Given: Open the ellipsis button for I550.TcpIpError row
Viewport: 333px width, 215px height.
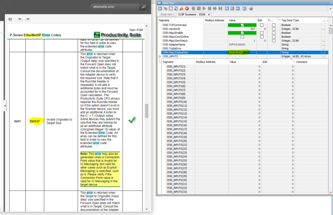Looking at the screenshot, I should coord(323,49).
